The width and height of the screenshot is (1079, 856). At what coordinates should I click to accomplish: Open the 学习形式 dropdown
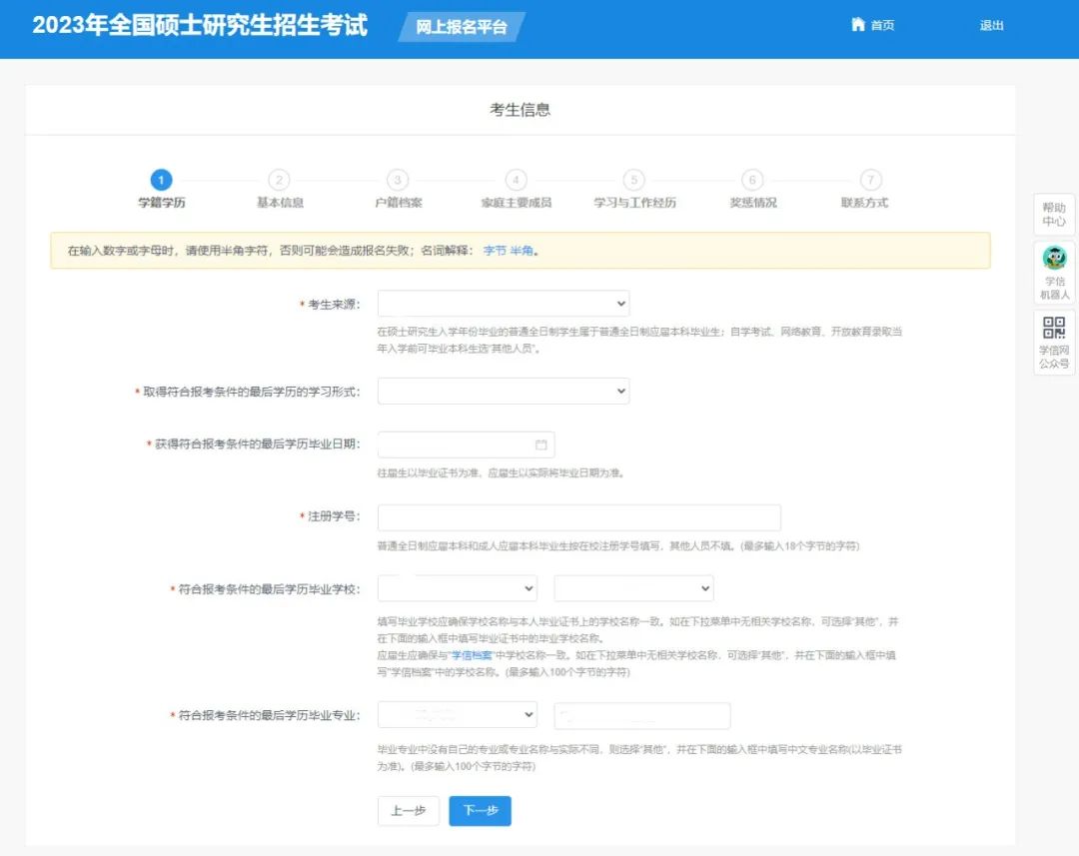tap(503, 391)
